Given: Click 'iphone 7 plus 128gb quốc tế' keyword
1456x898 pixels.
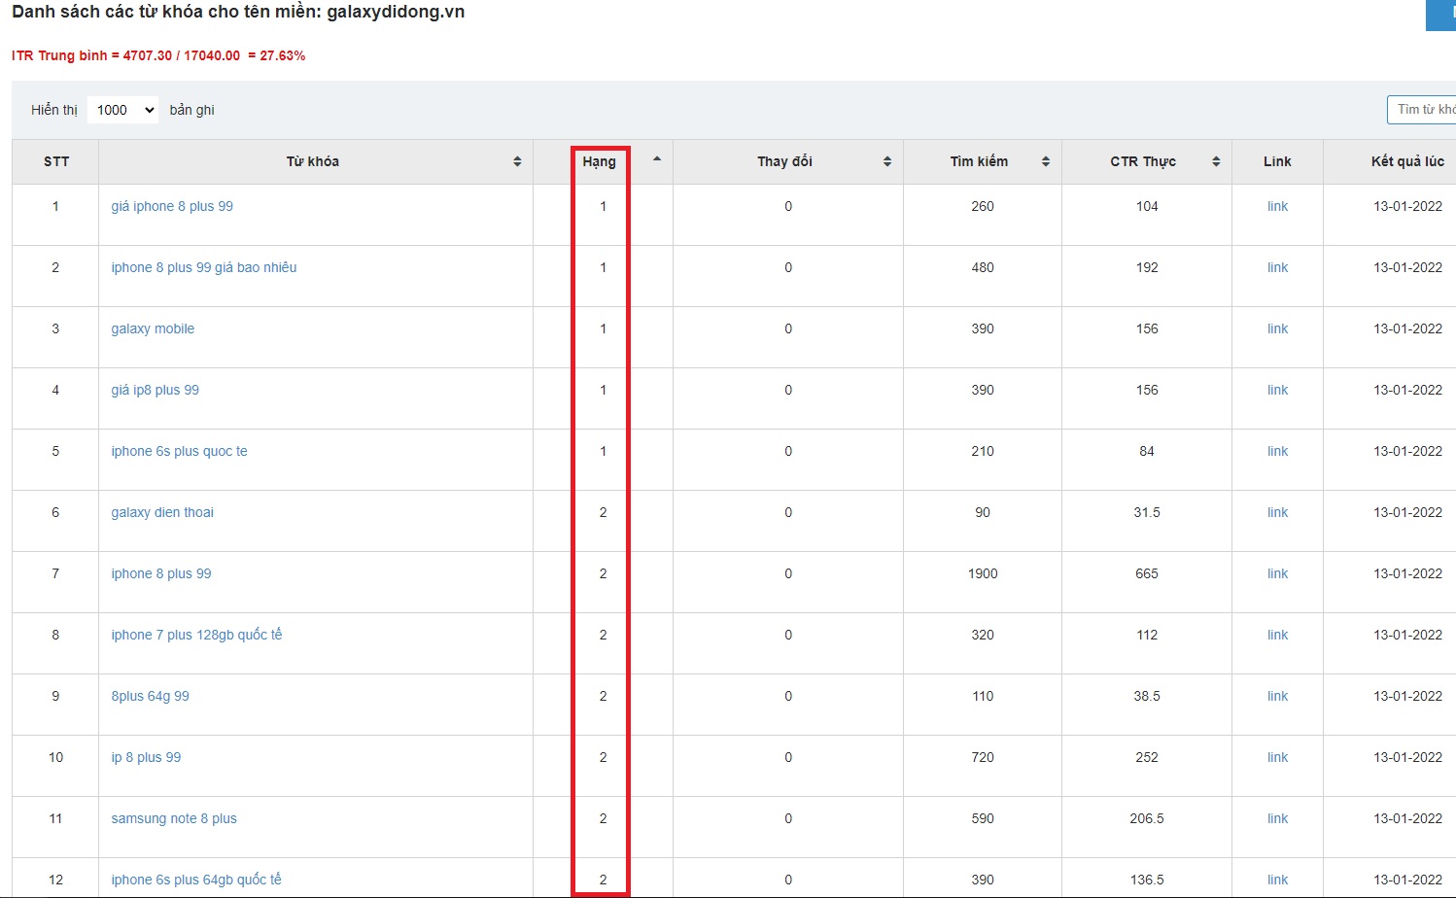Looking at the screenshot, I should [196, 635].
